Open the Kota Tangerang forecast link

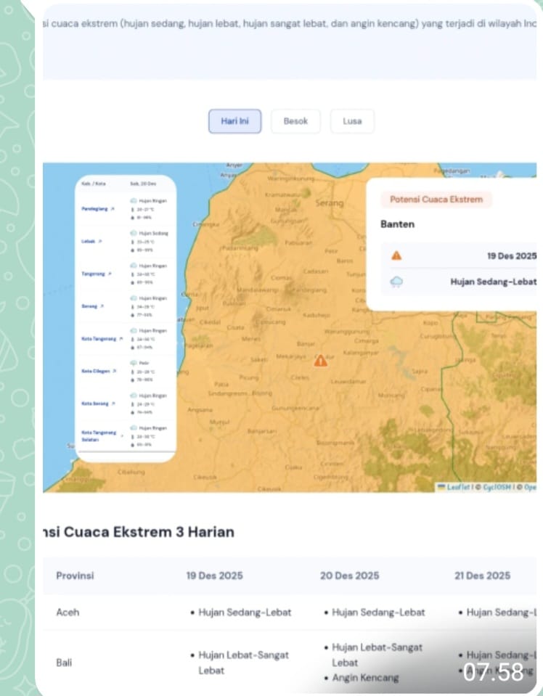[98, 338]
